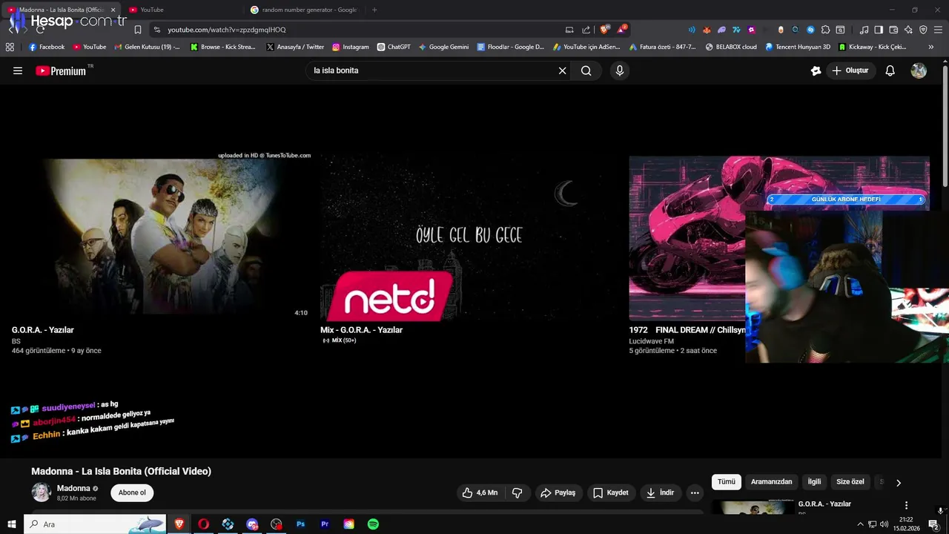Open YouTube notifications bell

click(890, 71)
